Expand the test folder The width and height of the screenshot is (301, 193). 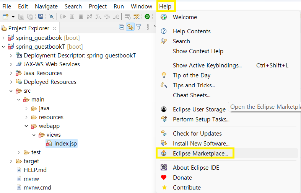[x=19, y=152]
